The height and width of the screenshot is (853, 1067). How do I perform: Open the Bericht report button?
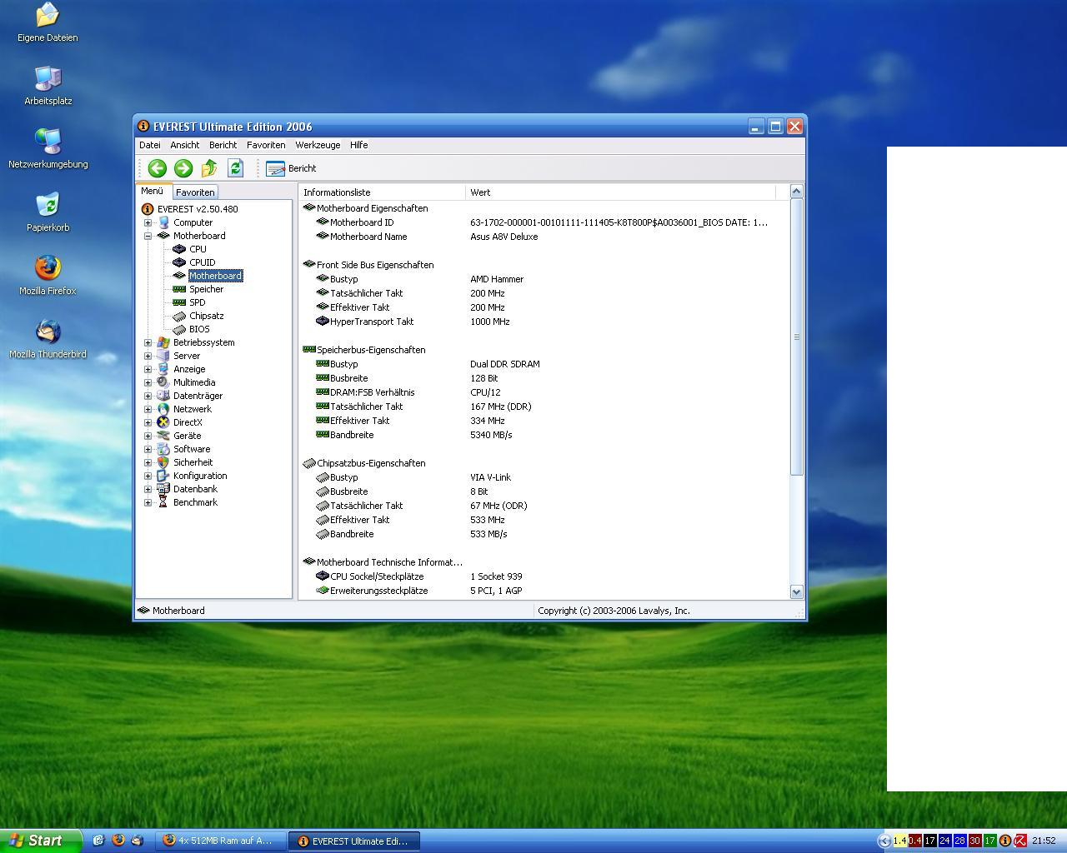tap(291, 168)
